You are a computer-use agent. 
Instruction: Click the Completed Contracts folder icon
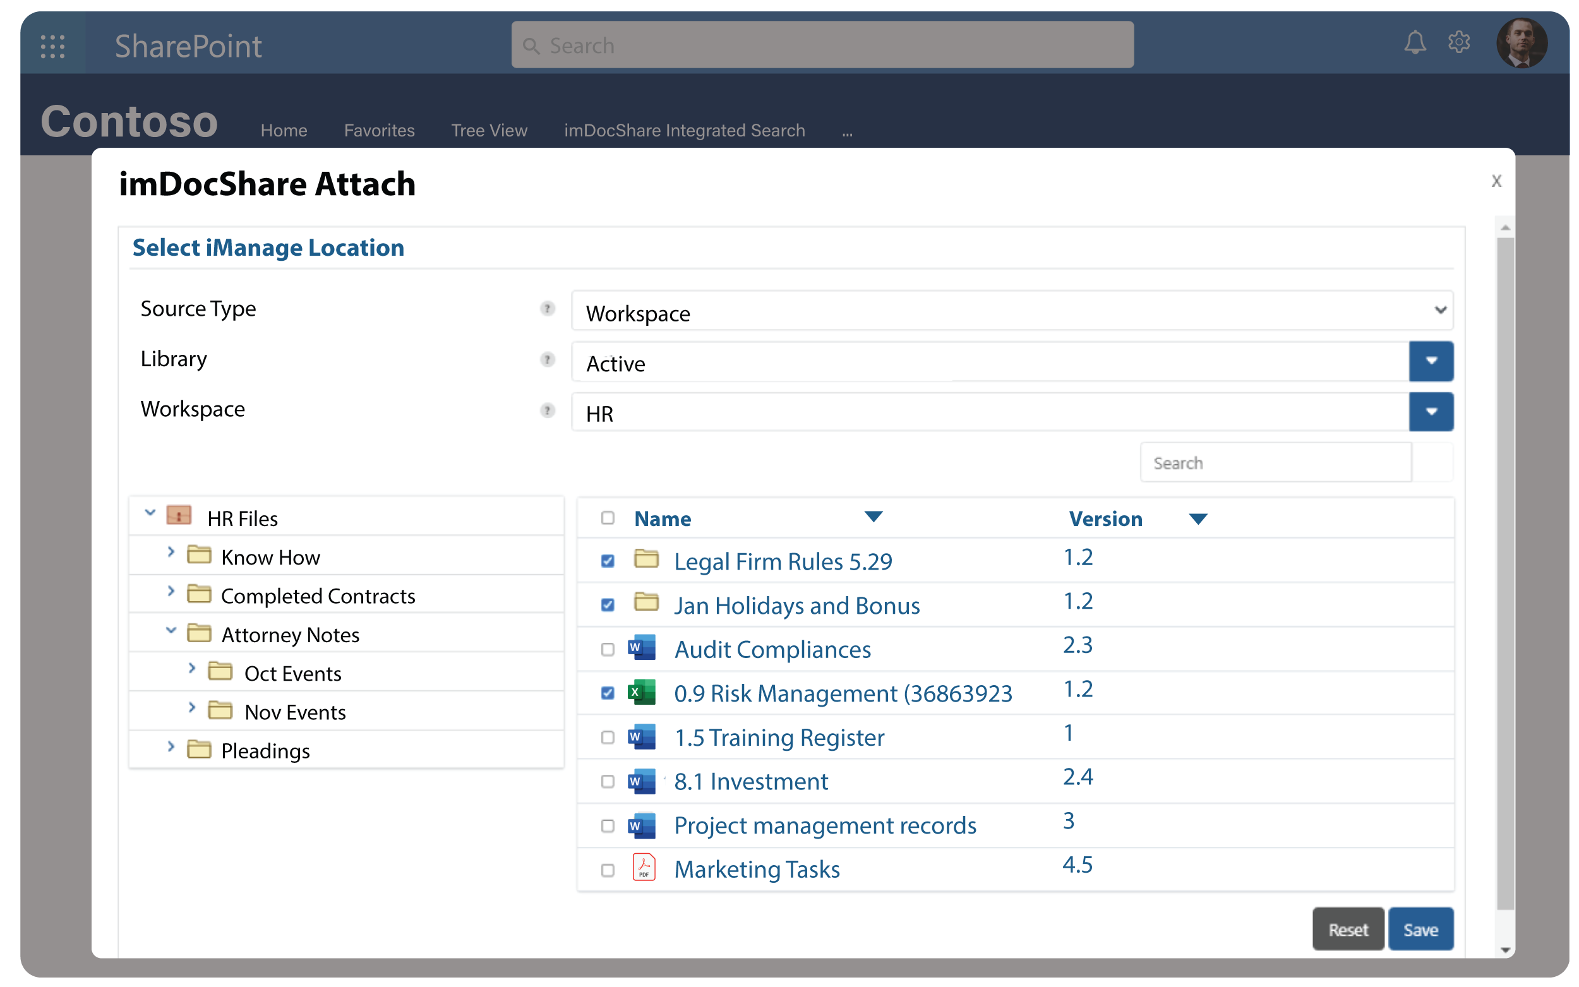[199, 594]
